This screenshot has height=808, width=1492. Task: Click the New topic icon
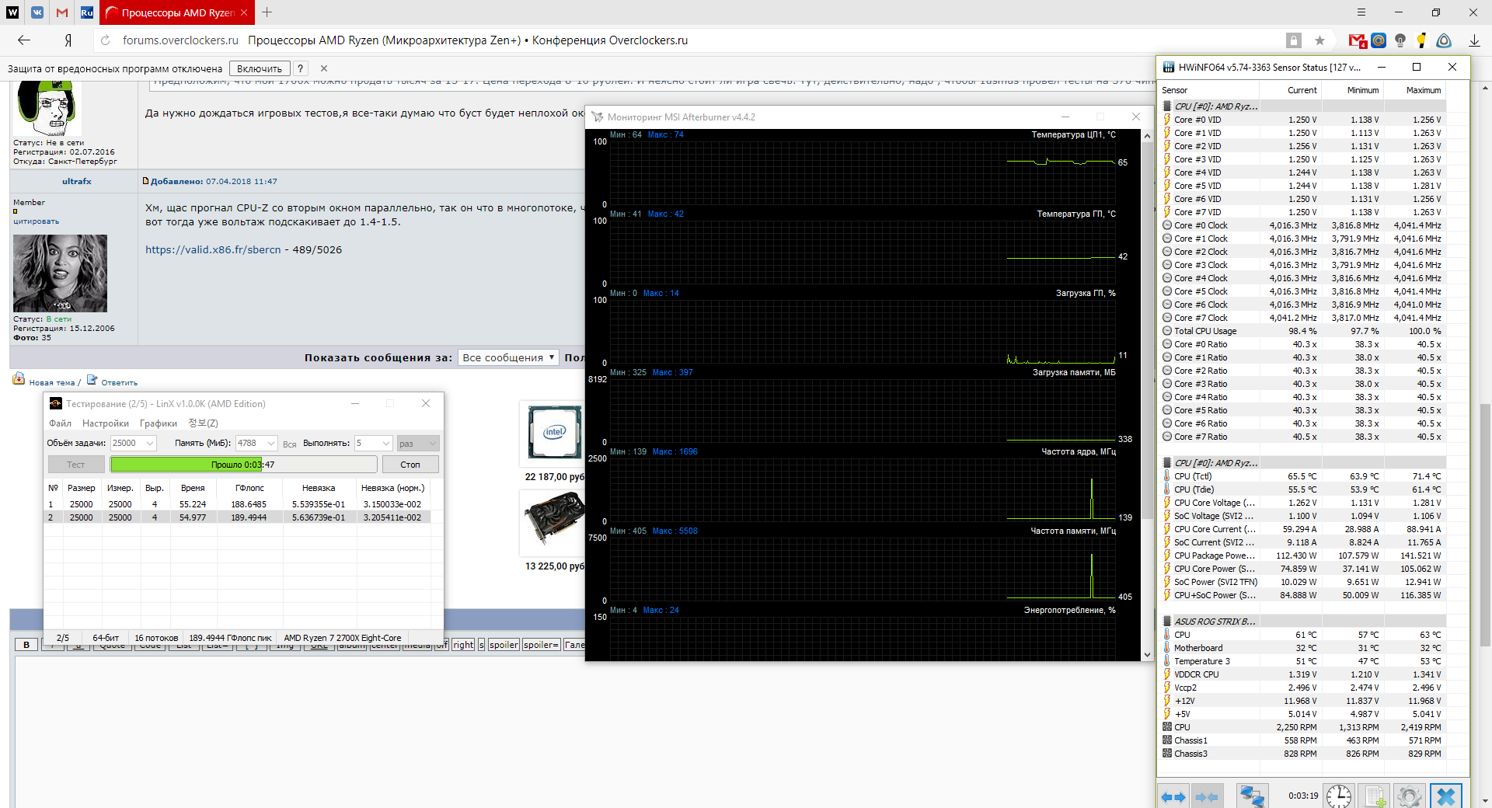point(19,379)
